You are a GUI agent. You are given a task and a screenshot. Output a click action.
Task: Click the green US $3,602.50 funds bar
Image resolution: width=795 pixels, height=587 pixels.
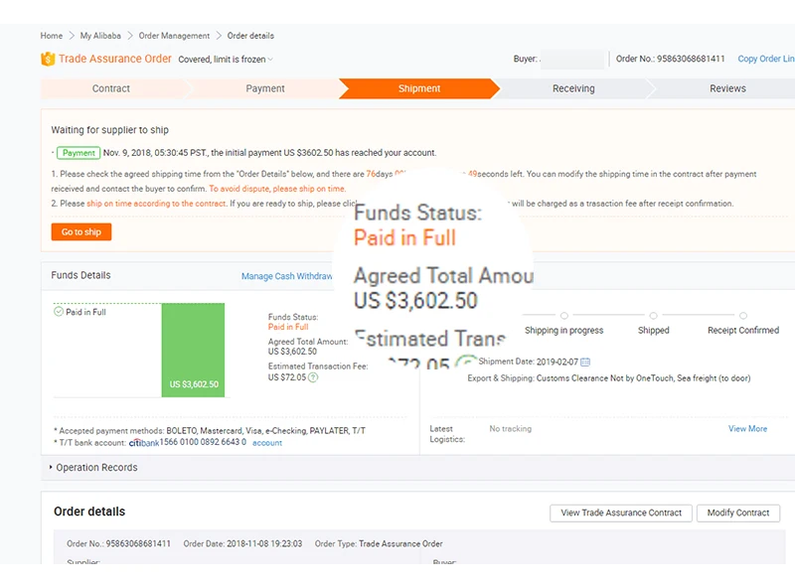[193, 350]
